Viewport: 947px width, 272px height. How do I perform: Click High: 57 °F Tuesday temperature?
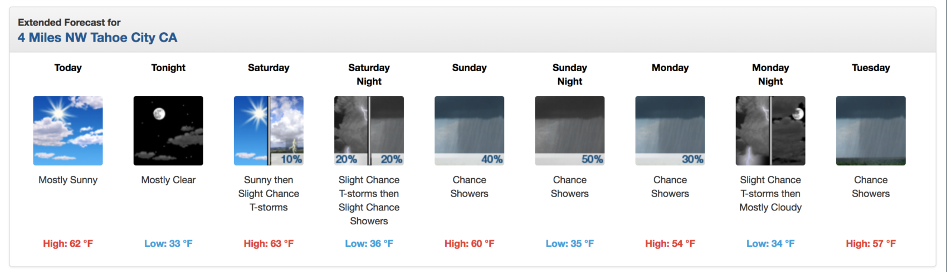pos(871,244)
